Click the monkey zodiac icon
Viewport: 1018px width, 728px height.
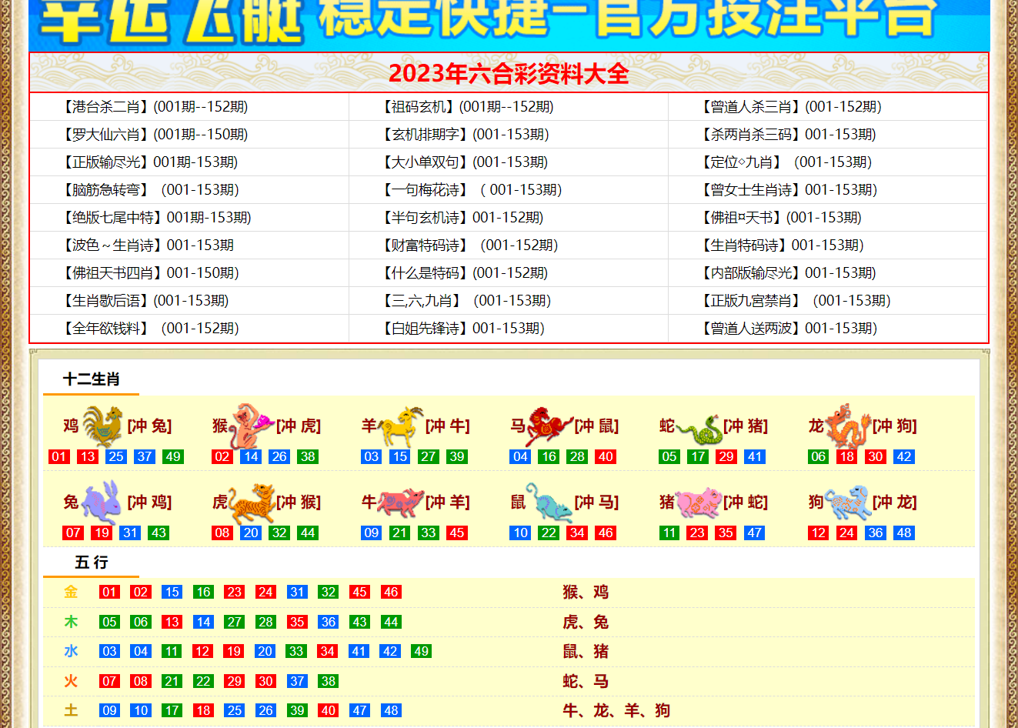[x=251, y=426]
